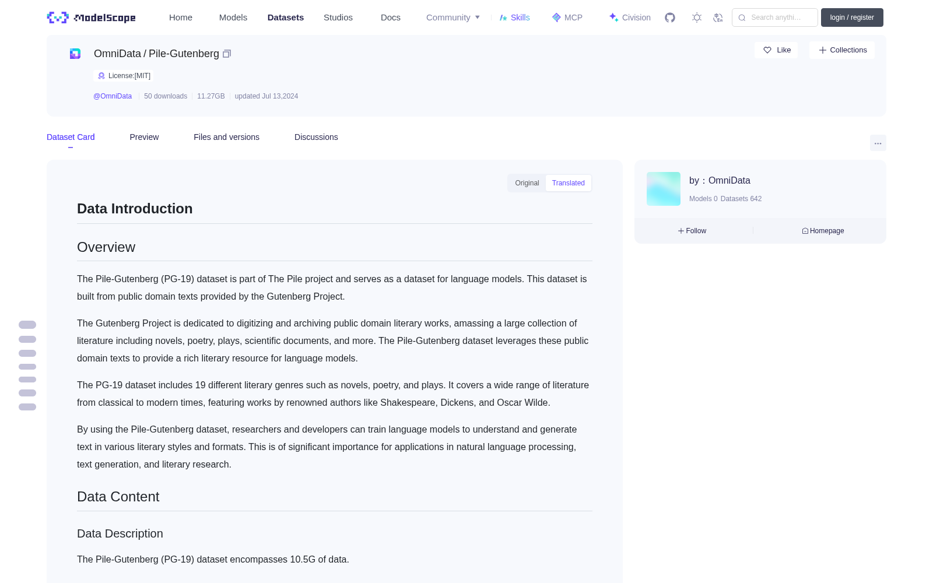Click the "11.27GB" size text

click(x=211, y=96)
